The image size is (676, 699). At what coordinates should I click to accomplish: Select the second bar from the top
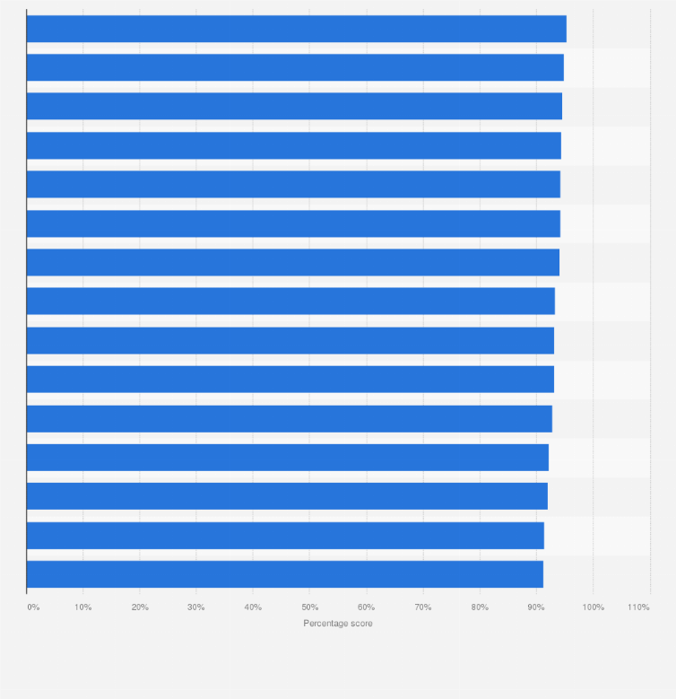coord(295,68)
